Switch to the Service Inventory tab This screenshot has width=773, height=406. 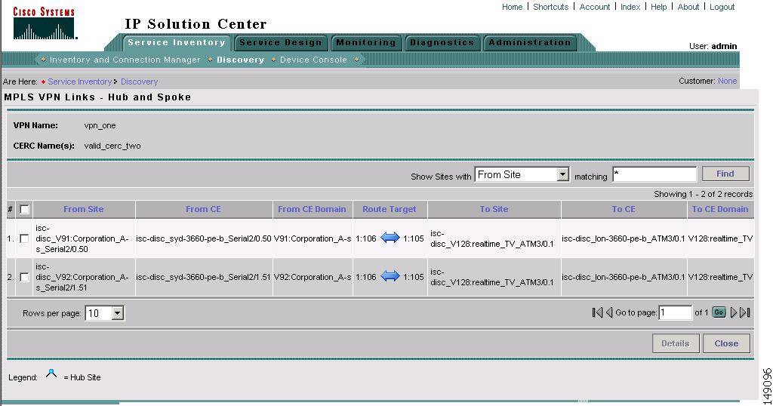point(177,42)
